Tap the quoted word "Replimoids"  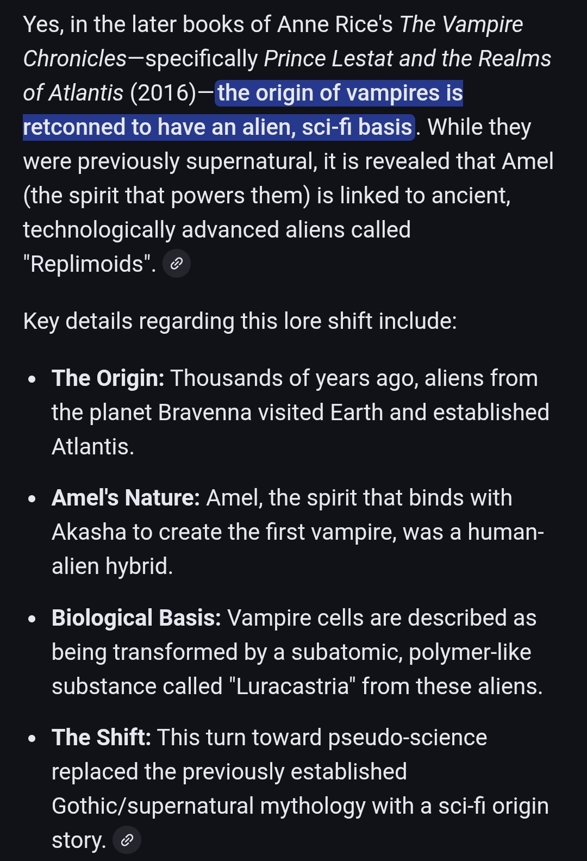click(87, 264)
